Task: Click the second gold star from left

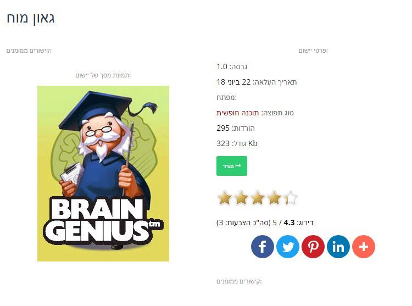Action: click(242, 198)
